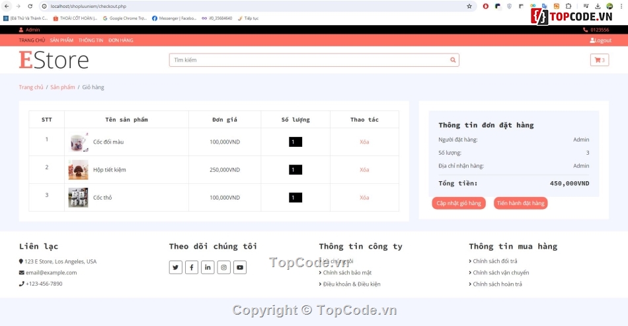Click the Trang chủ breadcrumb link
The image size is (628, 326).
tap(31, 87)
